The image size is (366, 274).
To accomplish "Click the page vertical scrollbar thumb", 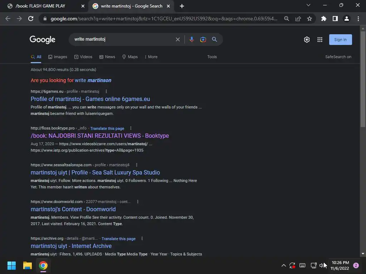I will tap(363, 79).
